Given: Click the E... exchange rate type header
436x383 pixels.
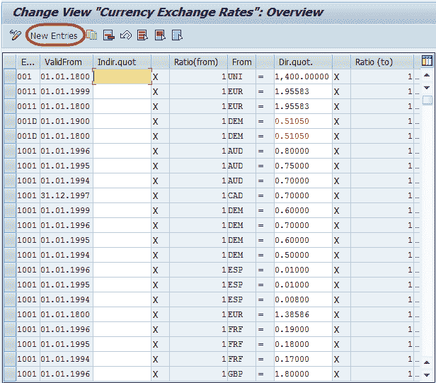Looking at the screenshot, I should point(28,62).
